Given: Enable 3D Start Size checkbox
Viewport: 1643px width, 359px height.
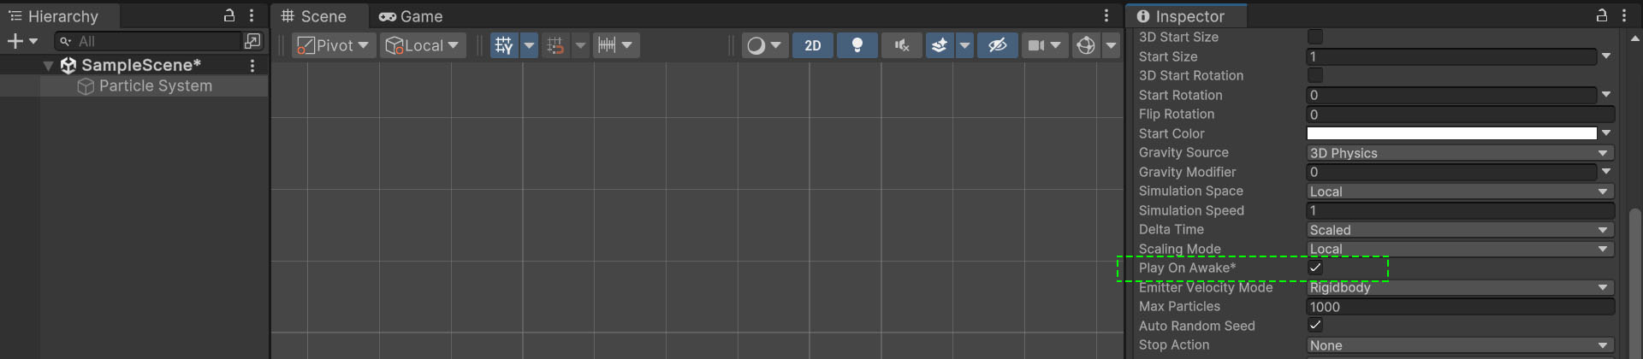Looking at the screenshot, I should [1315, 37].
